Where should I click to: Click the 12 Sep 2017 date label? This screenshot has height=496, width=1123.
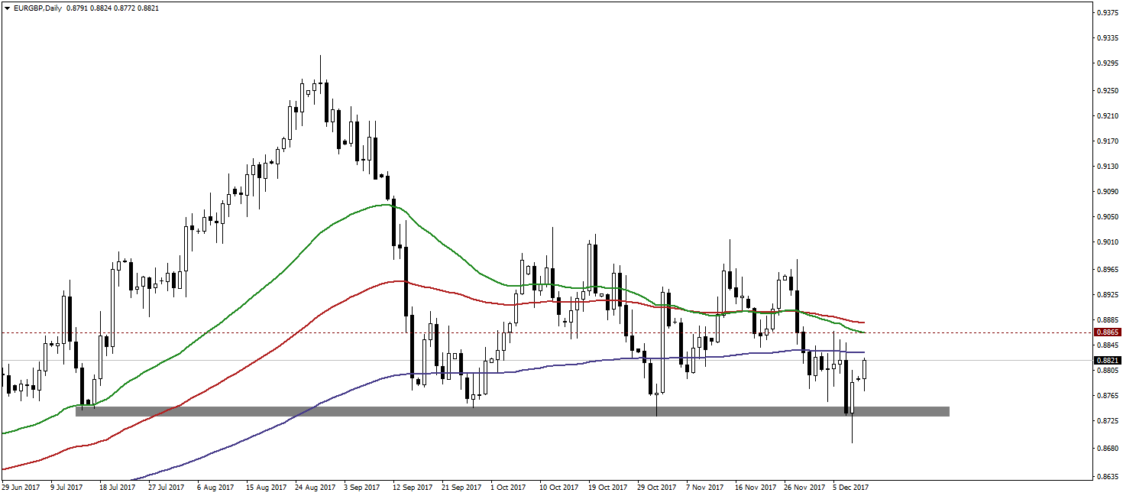pyautogui.click(x=413, y=487)
